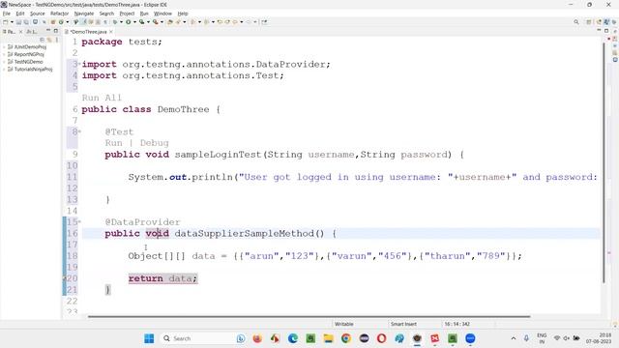Select the JUnitDemoProj project
The image size is (619, 348).
(x=30, y=47)
